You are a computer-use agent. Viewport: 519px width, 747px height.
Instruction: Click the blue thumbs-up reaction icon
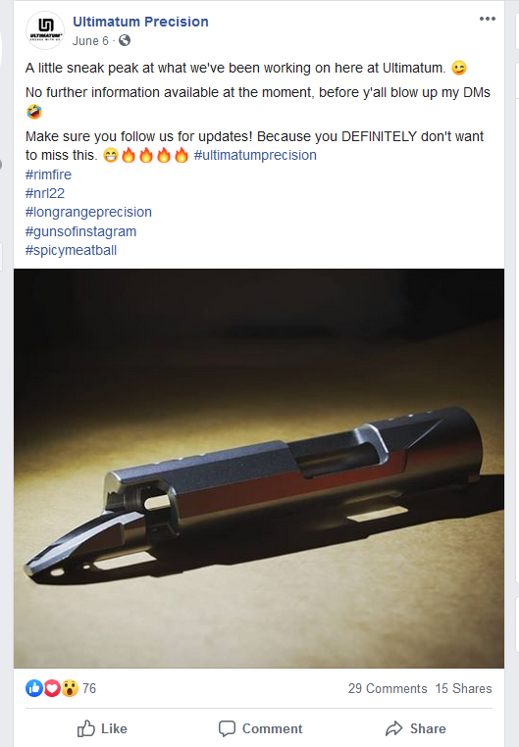[x=34, y=688]
